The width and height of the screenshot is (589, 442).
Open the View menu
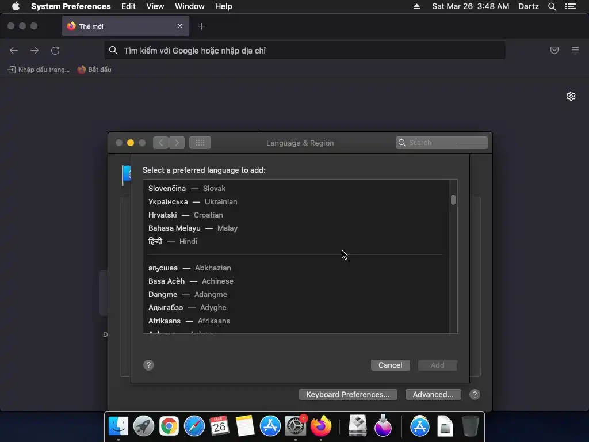click(155, 6)
